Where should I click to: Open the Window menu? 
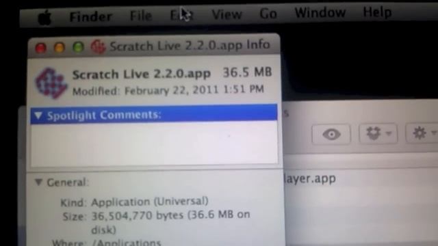[320, 12]
